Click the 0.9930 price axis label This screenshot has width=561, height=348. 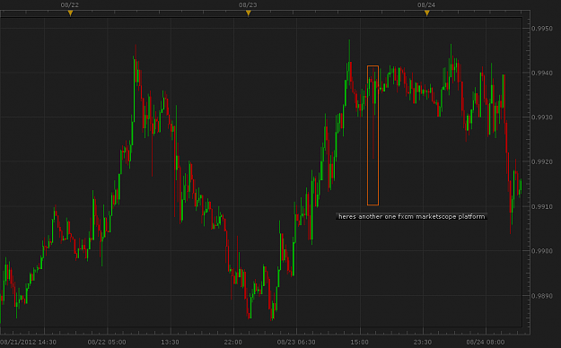[x=541, y=117]
